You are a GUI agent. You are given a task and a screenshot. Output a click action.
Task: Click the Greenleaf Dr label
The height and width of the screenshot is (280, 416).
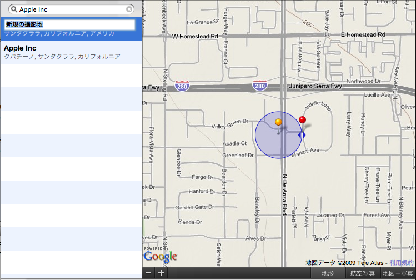pos(238,155)
